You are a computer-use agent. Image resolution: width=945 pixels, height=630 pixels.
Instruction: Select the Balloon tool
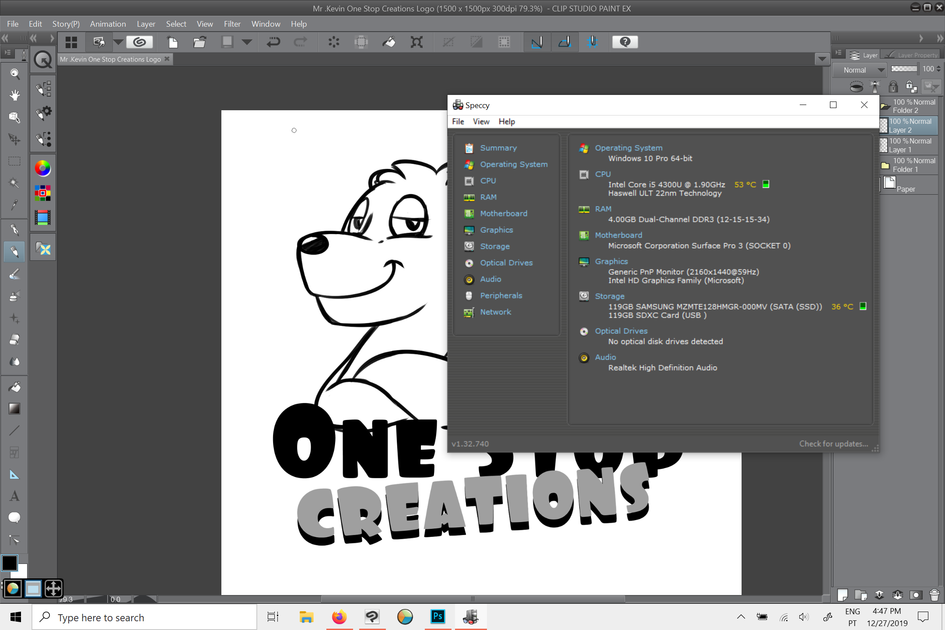click(14, 518)
